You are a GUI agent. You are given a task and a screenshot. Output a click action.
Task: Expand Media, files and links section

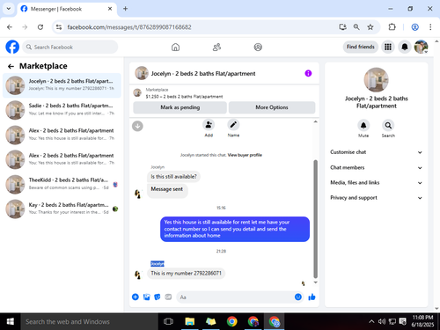(x=377, y=183)
